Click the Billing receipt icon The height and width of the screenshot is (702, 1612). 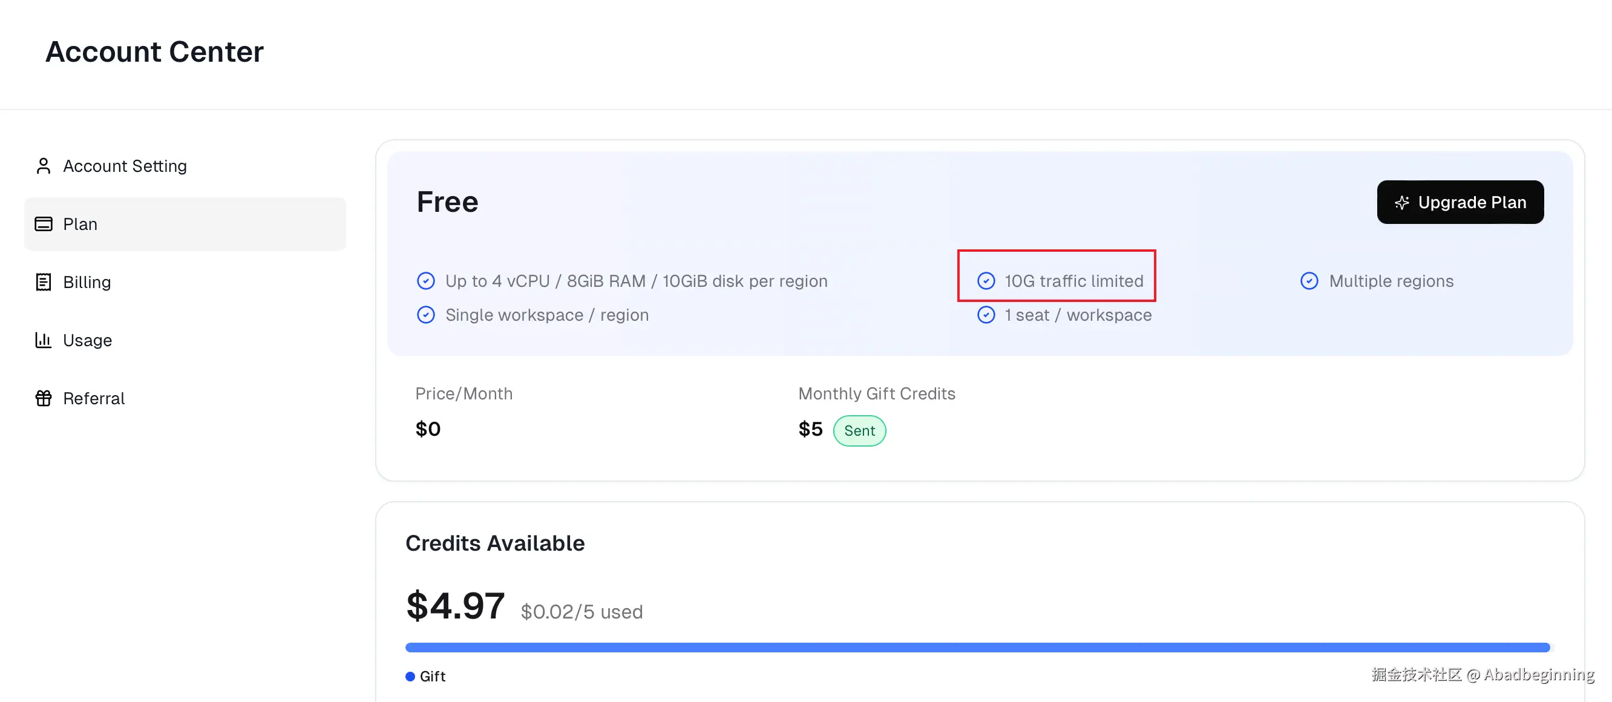[x=43, y=282]
